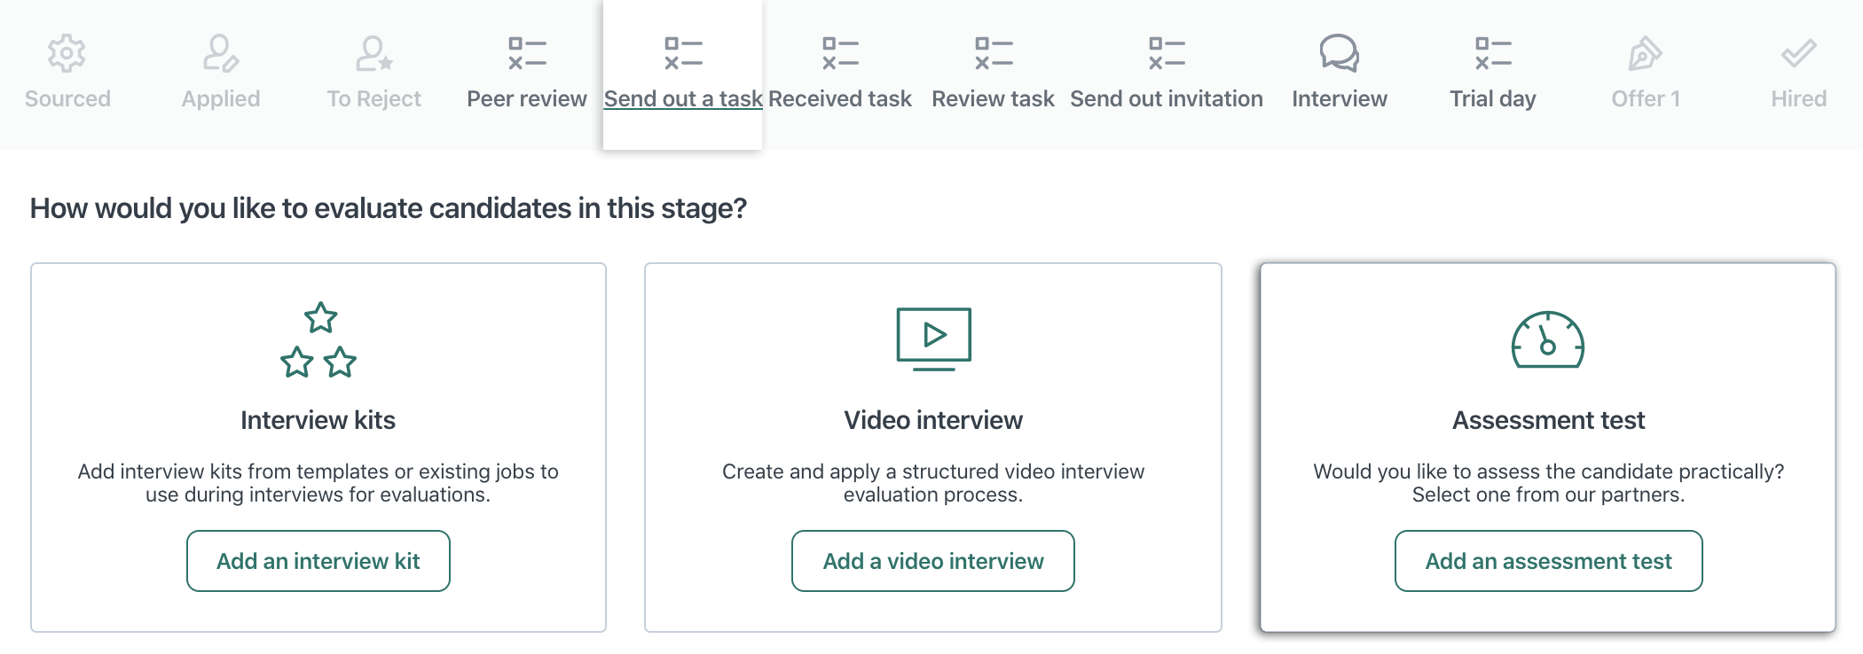This screenshot has height=654, width=1863.
Task: Click the Video interview card title
Action: tap(933, 420)
